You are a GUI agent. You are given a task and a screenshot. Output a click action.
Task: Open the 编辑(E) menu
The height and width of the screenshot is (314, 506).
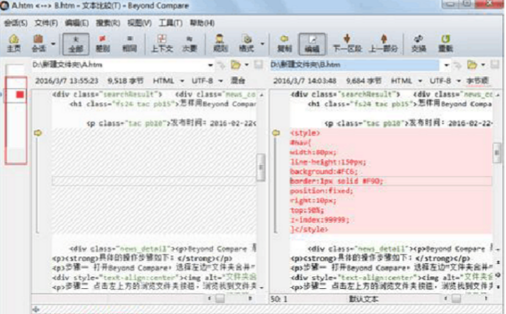click(77, 23)
